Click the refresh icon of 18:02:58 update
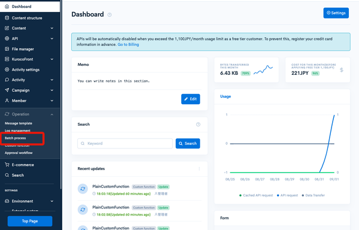 (x=83, y=210)
